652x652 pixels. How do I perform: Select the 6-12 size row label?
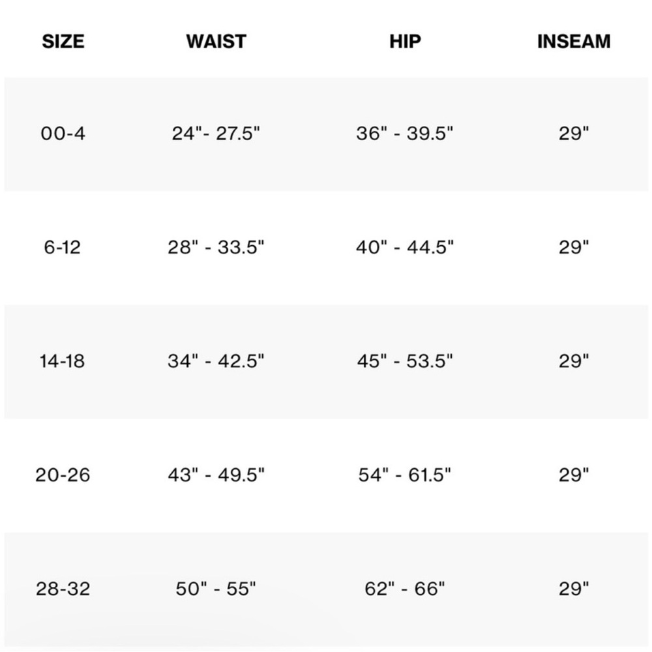[63, 248]
